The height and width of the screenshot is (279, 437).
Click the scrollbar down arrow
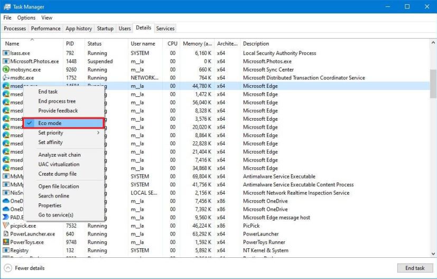[x=433, y=254]
